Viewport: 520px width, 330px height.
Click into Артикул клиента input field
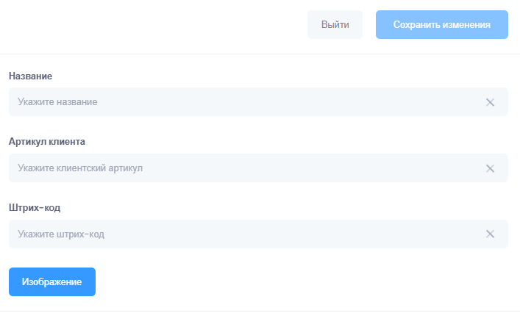243,168
